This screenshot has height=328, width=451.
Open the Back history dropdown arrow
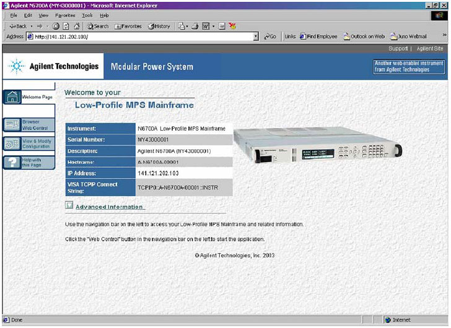[x=32, y=26]
